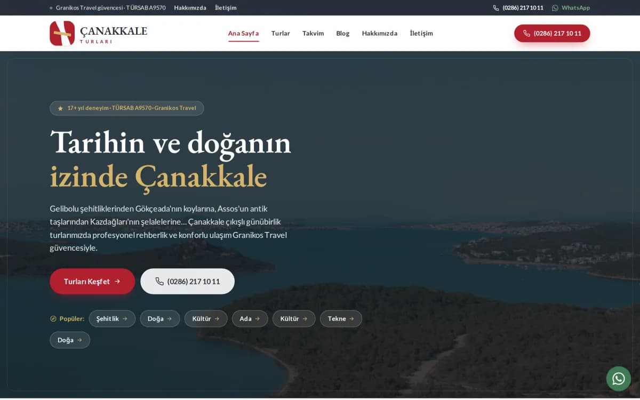Click the 'Granikos Travel güvencesi · TÜRSAB A9570' text

[x=111, y=8]
